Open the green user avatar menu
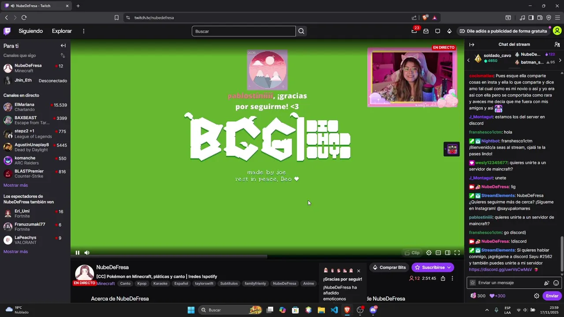This screenshot has width=564, height=317. pyautogui.click(x=557, y=31)
